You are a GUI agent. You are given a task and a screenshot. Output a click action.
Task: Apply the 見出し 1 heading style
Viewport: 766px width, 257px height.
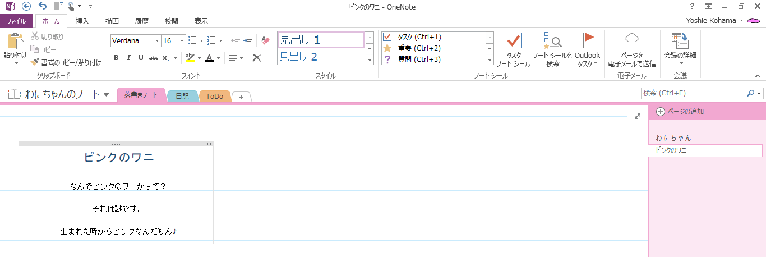pyautogui.click(x=321, y=40)
